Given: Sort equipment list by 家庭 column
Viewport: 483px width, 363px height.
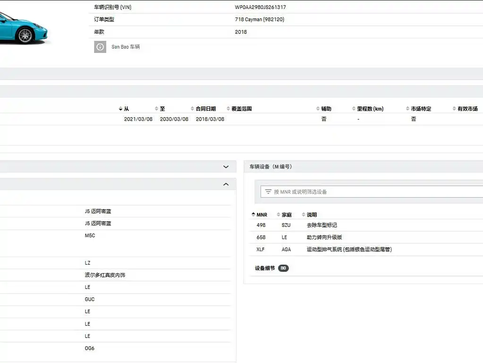Looking at the screenshot, I should point(284,215).
